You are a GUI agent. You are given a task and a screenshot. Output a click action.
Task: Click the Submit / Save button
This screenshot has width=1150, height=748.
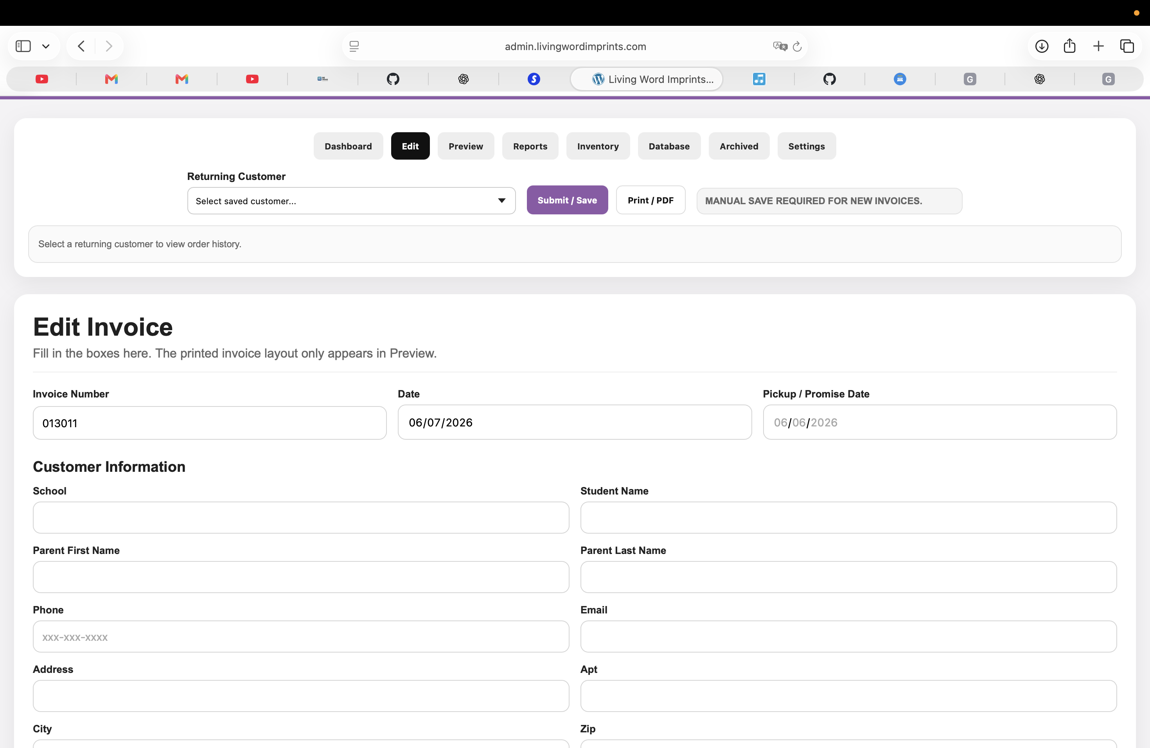pos(567,200)
